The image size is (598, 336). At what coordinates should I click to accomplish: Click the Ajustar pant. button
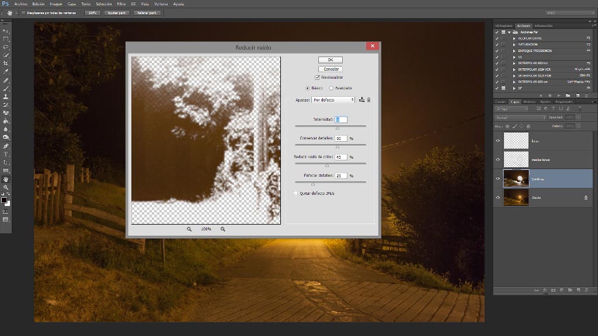pyautogui.click(x=117, y=13)
